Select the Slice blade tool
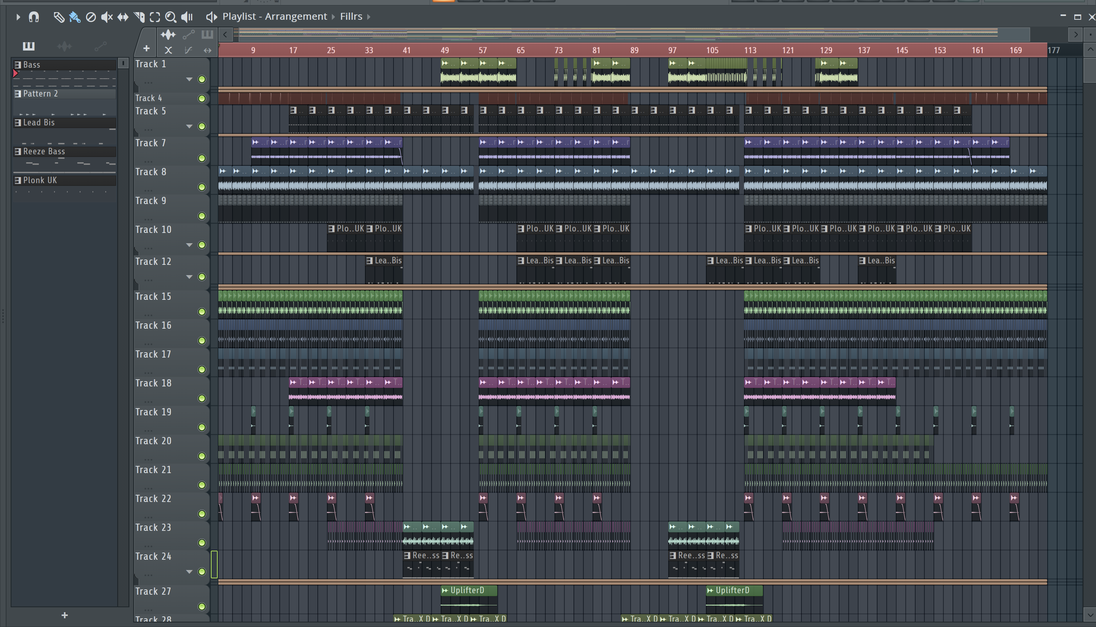This screenshot has height=627, width=1096. [139, 17]
